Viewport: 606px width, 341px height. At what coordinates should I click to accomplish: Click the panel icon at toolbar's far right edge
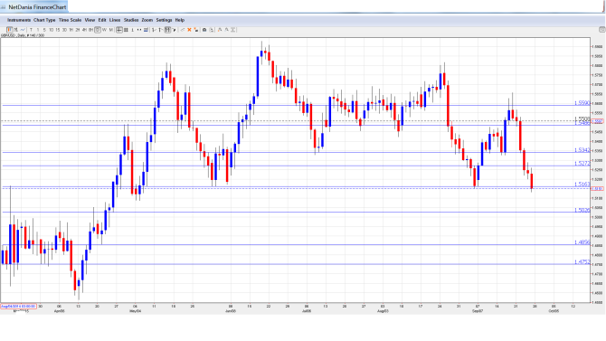[x=602, y=29]
